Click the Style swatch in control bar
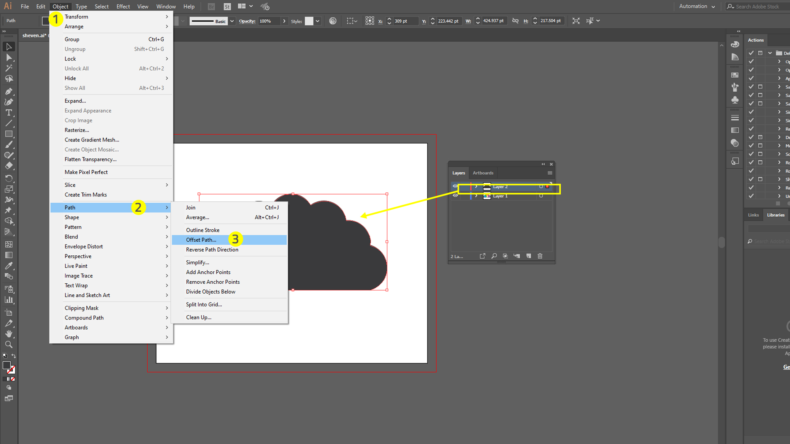 309,21
